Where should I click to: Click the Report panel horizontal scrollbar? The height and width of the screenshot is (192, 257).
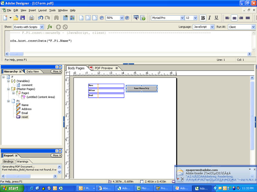tap(29, 176)
